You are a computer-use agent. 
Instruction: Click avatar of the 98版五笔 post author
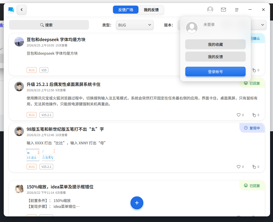(19, 131)
